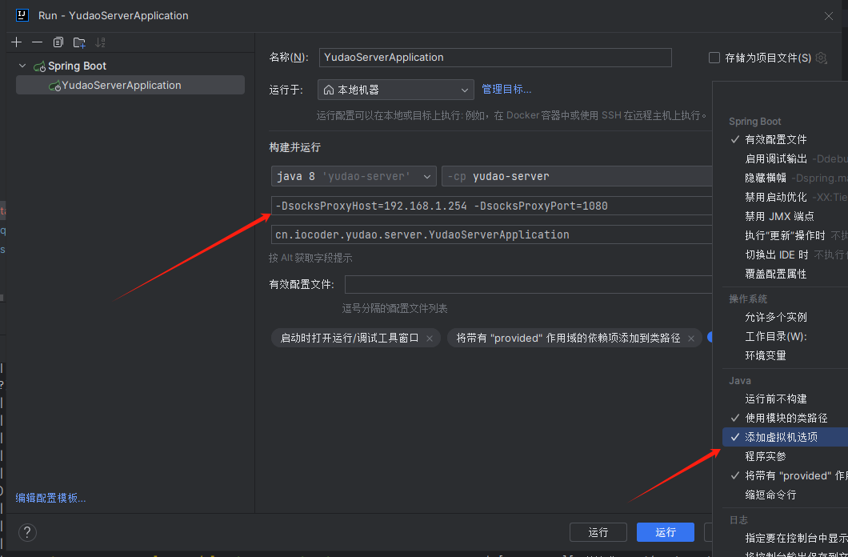This screenshot has height=557, width=848.
Task: Uncheck 添加虚拟机选项 in the options menu
Action: point(781,437)
